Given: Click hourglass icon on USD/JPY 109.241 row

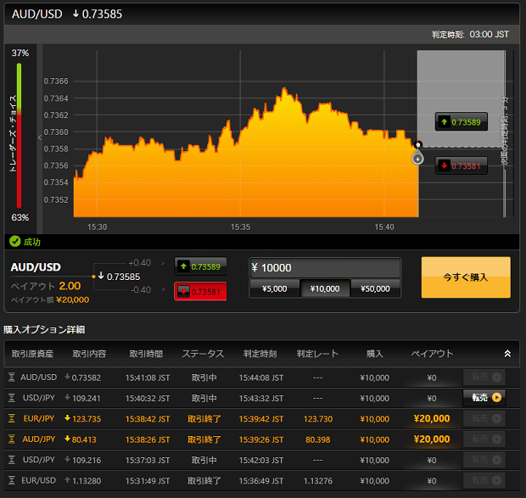Looking at the screenshot, I should 12,398.
